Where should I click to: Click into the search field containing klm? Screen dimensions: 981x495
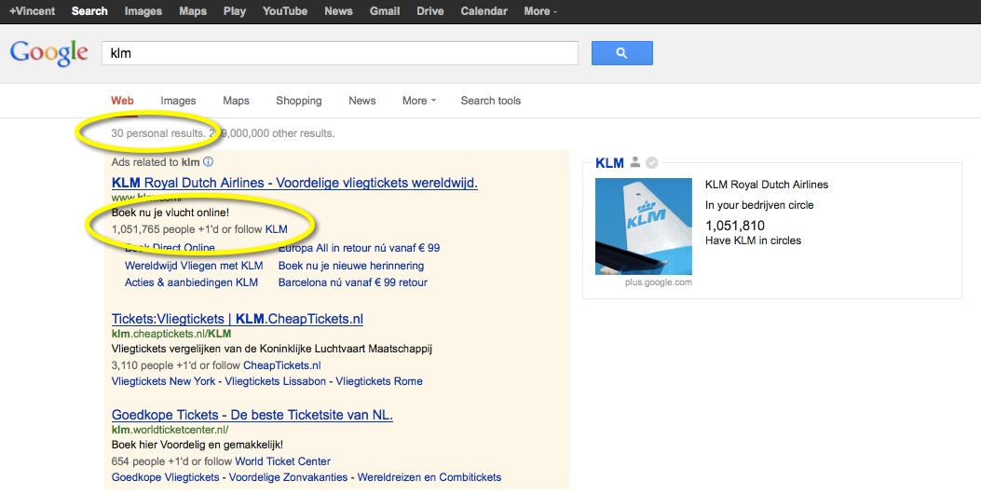(339, 53)
